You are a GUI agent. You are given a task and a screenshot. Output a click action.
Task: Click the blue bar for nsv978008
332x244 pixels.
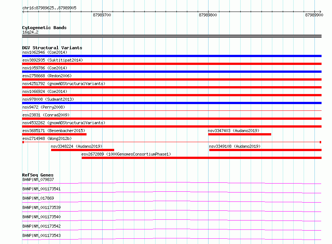point(172,103)
